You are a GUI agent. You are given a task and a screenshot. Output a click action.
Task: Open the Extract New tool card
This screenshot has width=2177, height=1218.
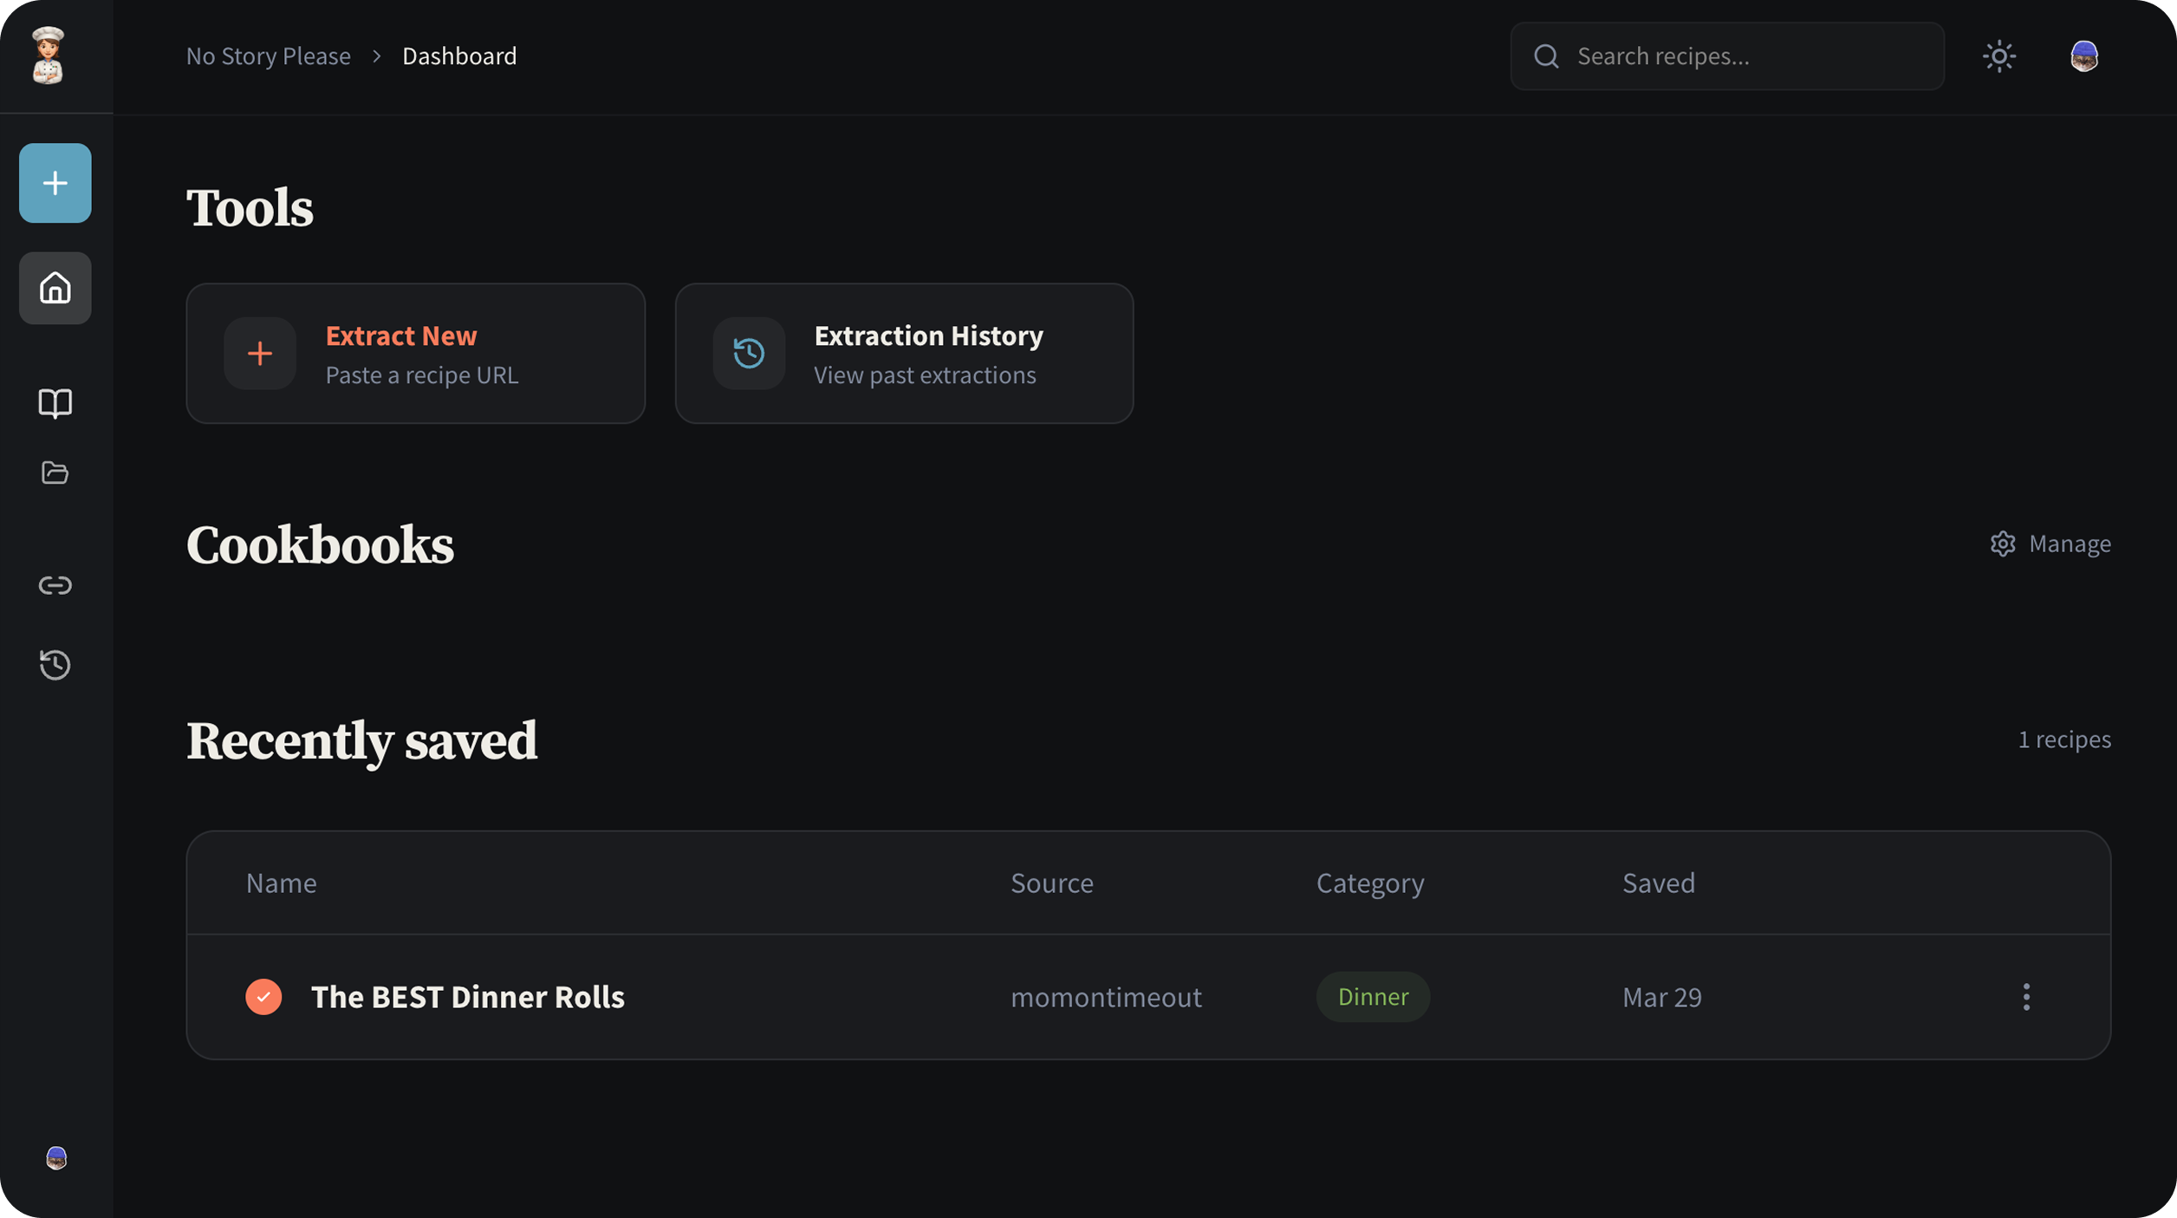tap(416, 353)
